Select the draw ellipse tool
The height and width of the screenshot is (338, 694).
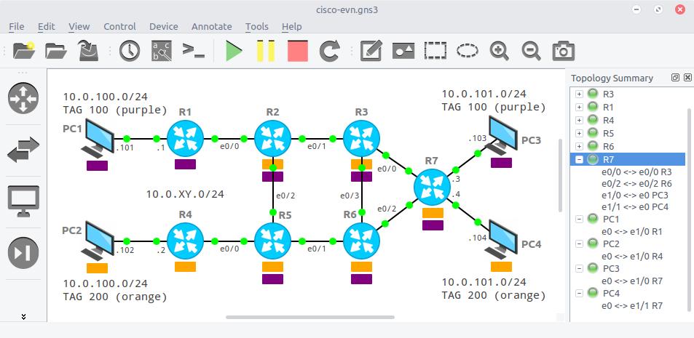pos(468,51)
